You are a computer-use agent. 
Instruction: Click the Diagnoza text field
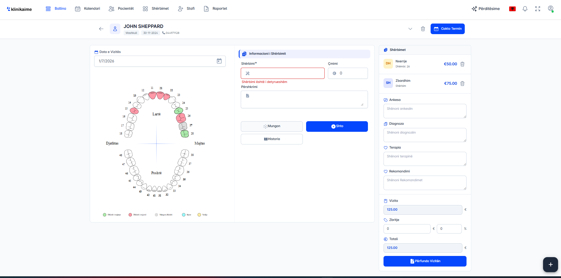(424, 135)
